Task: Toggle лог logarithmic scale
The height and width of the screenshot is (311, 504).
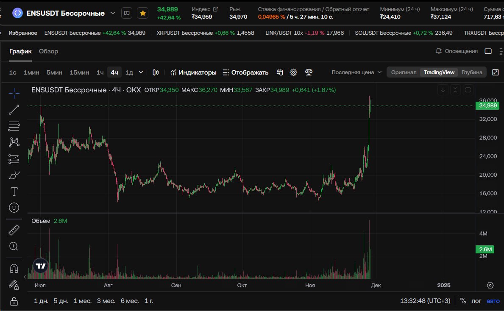Action: click(476, 301)
